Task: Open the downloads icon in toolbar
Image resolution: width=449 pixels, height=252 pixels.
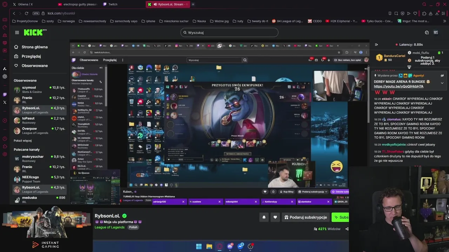Action: [x=437, y=13]
